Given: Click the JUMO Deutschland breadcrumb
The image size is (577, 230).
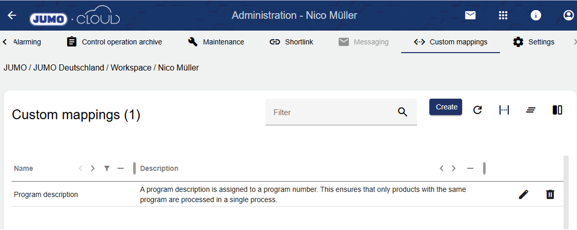Looking at the screenshot, I should (69, 68).
